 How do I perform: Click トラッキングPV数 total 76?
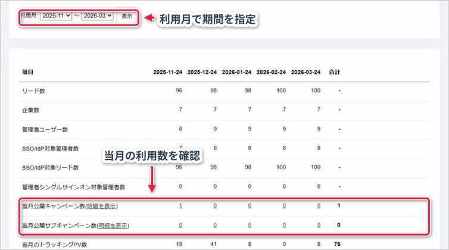(x=337, y=244)
